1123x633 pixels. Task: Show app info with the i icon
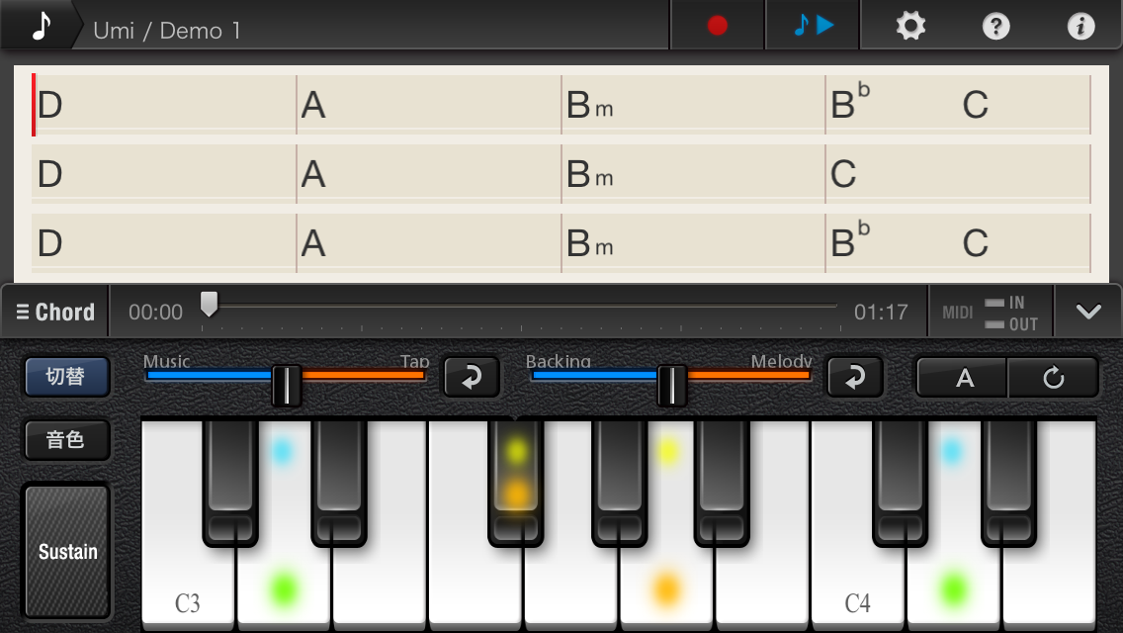click(x=1080, y=26)
